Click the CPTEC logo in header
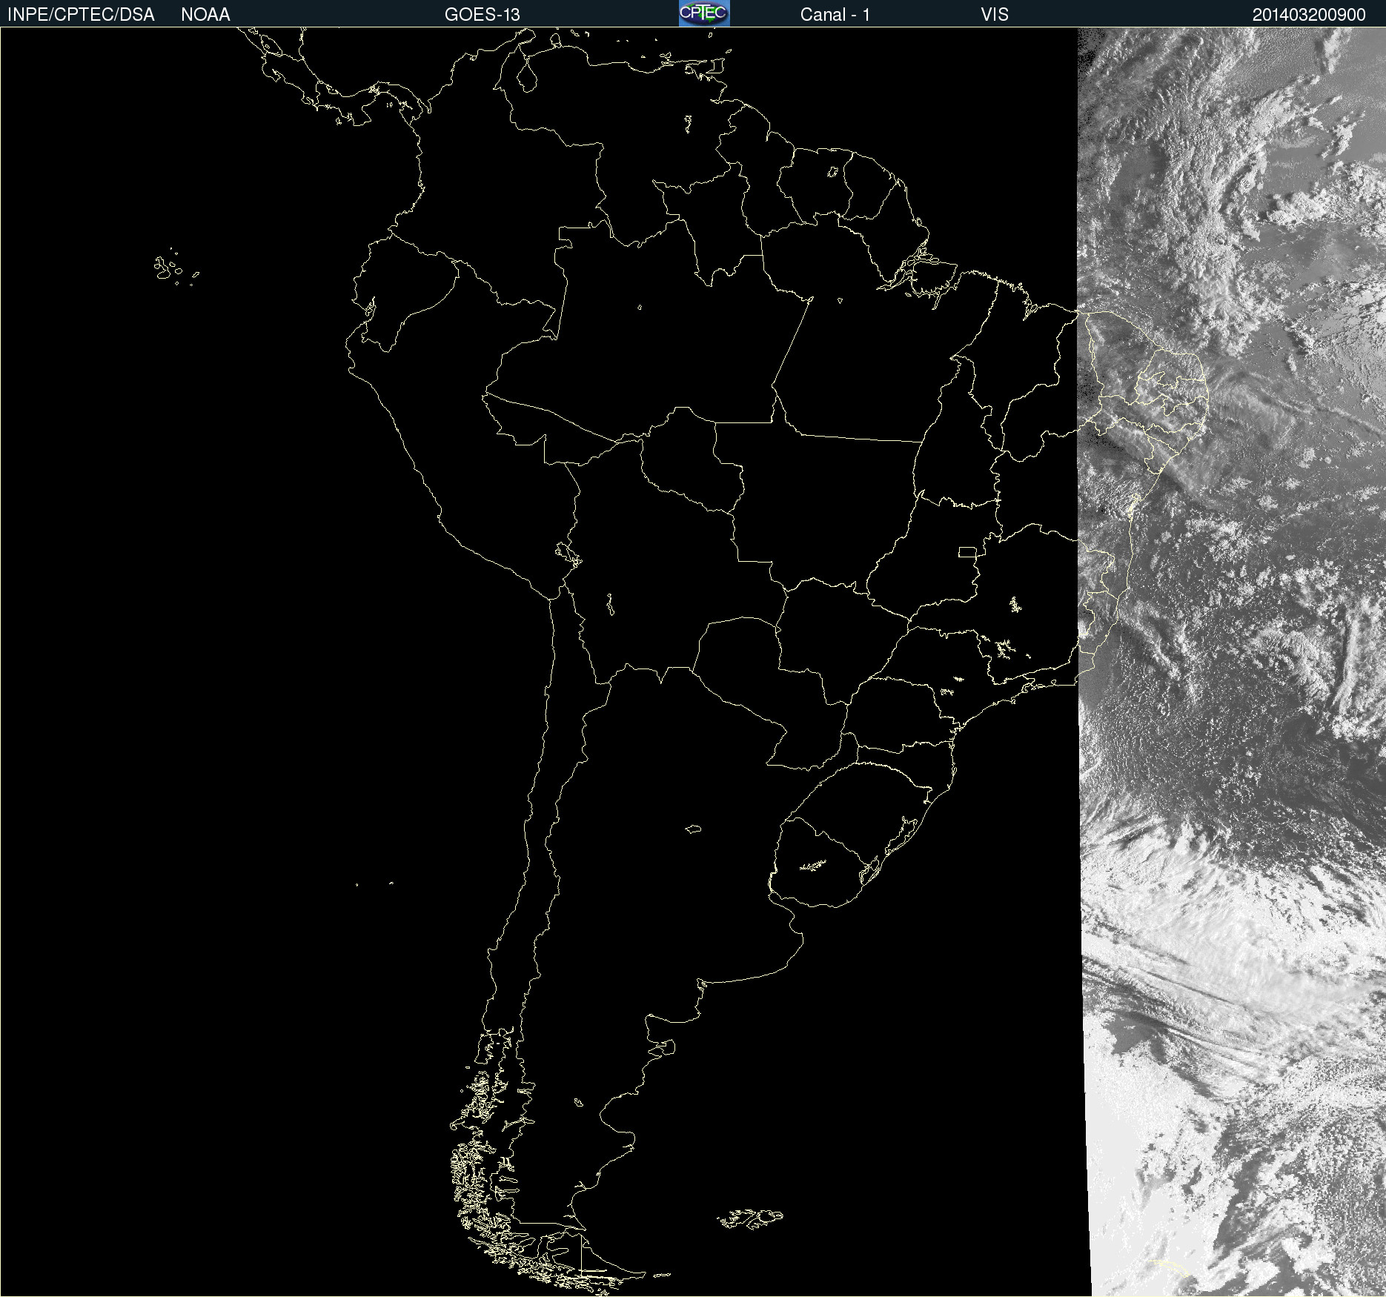This screenshot has height=1297, width=1386. click(704, 13)
